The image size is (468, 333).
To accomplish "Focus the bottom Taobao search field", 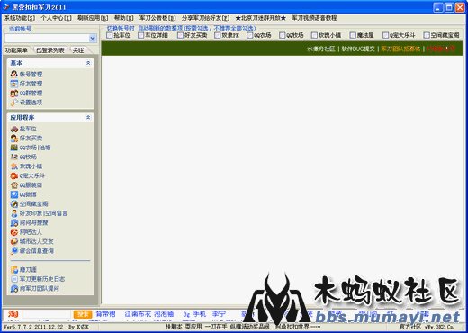I will [47, 314].
